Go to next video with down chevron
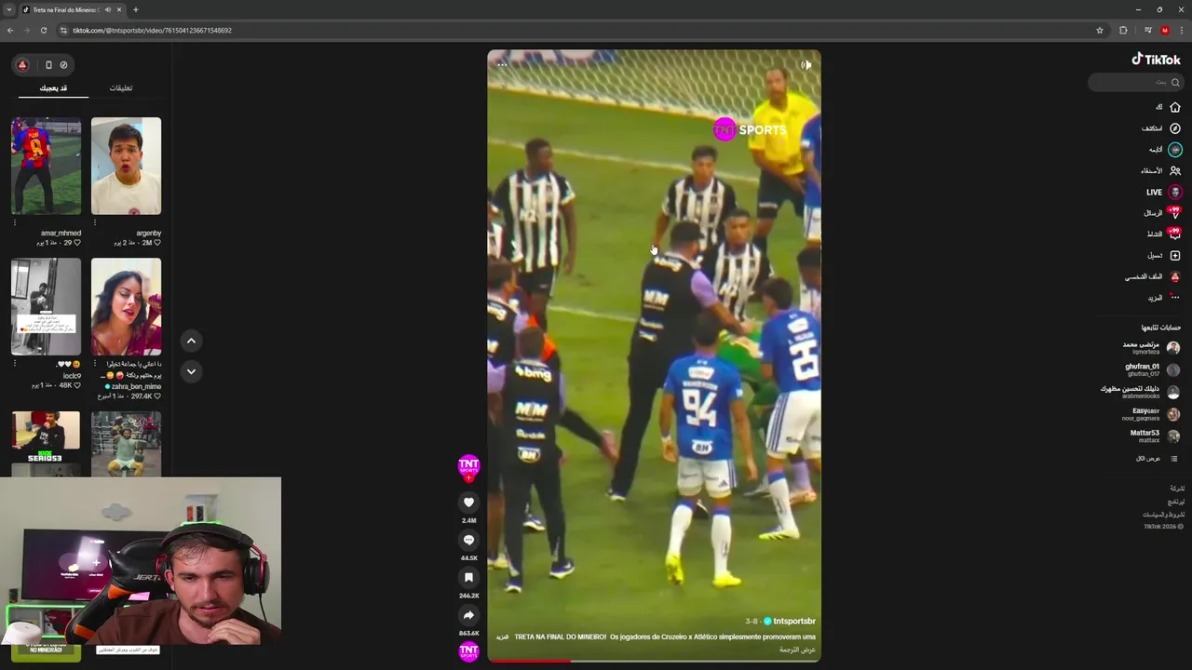This screenshot has width=1192, height=670. coord(191,371)
